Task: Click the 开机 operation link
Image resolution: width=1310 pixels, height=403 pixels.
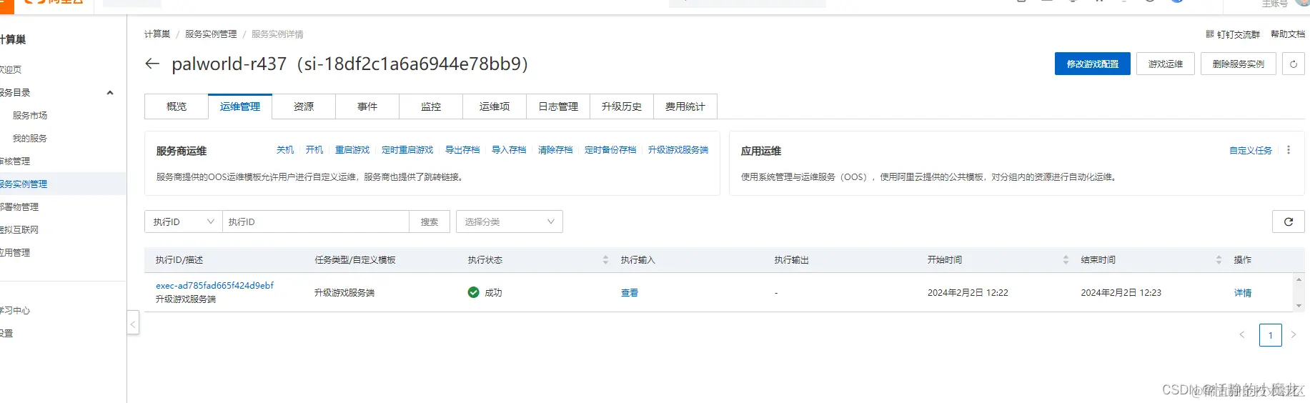Action: pyautogui.click(x=314, y=150)
